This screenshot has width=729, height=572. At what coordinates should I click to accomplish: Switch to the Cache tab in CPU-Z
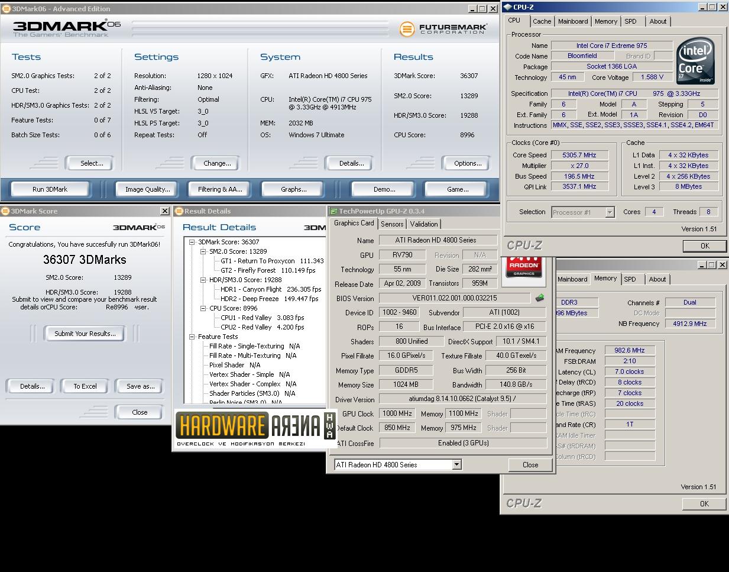coord(542,21)
